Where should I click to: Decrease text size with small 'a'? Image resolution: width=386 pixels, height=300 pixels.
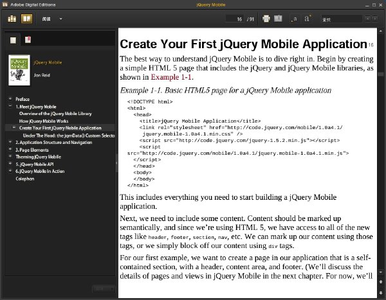click(x=294, y=19)
